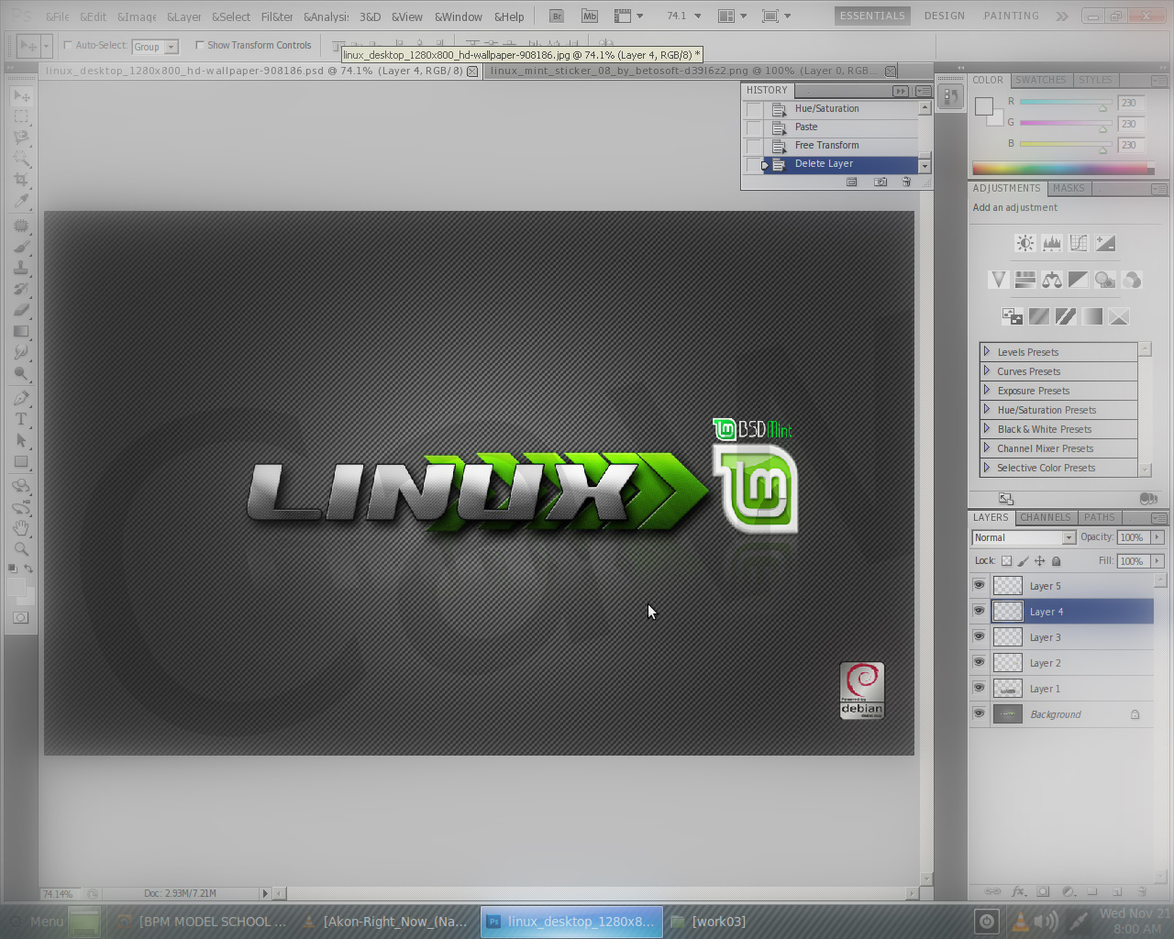Select the Pen tool
Viewport: 1174px width, 939px height.
click(21, 398)
